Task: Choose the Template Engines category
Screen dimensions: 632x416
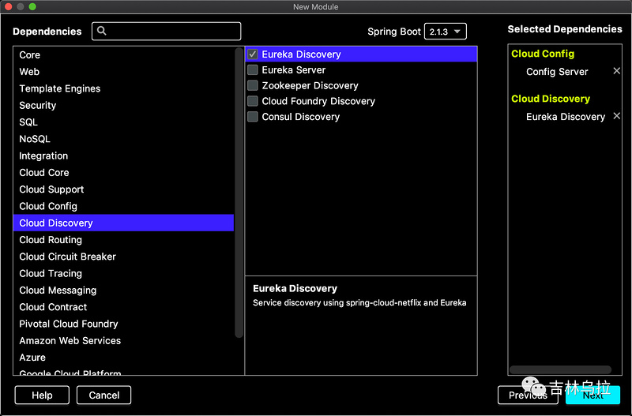Action: [x=123, y=88]
